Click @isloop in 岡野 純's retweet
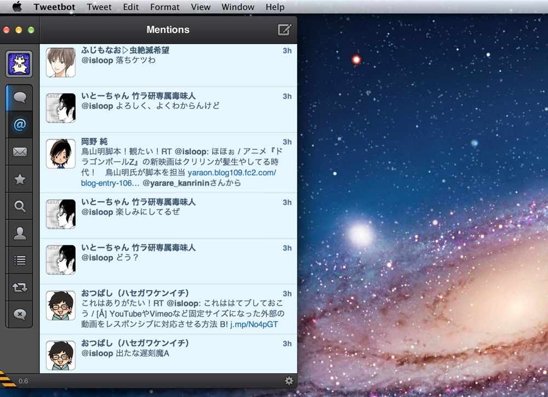The height and width of the screenshot is (397, 548). pos(191,151)
